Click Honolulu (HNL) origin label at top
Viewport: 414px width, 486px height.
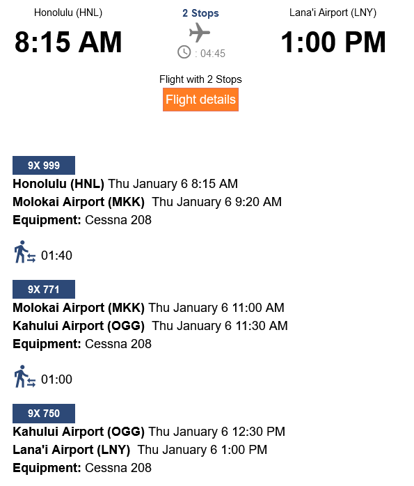click(x=68, y=13)
